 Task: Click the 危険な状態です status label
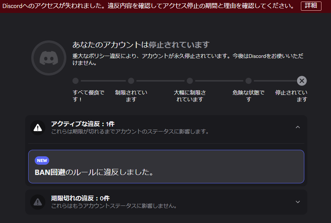click(x=249, y=96)
